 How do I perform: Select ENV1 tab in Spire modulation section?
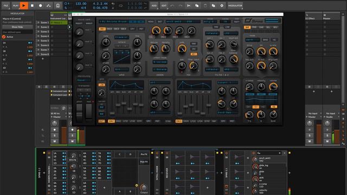[111, 121]
